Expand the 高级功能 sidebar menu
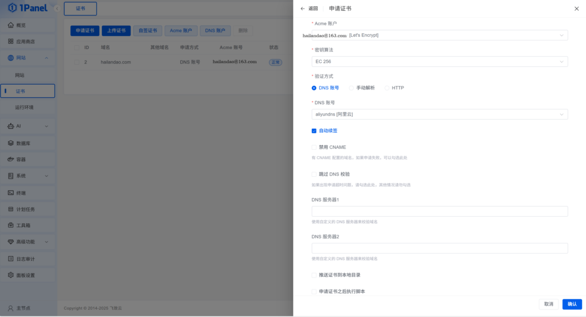This screenshot has width=586, height=317. (46, 242)
